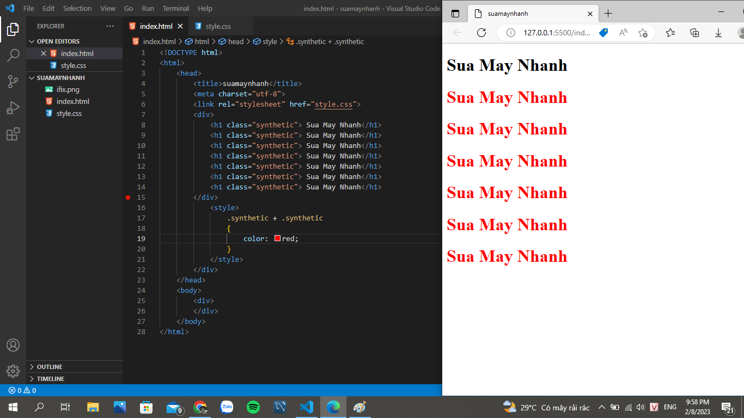Open the Manage gear menu
The height and width of the screenshot is (418, 744).
click(13, 371)
